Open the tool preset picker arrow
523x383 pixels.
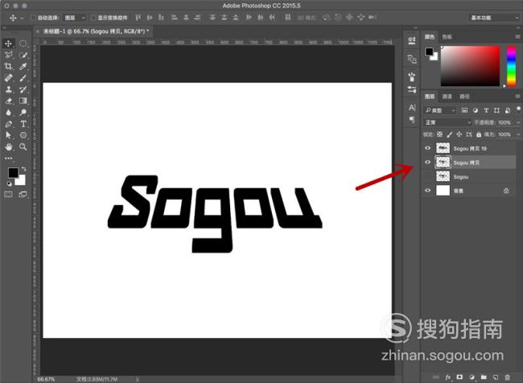pos(22,18)
